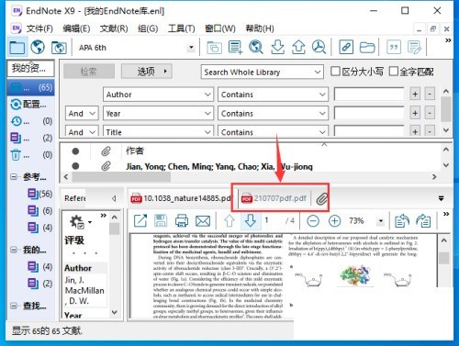Click Copy to Local Library icon
Screen dimensions: 459x346
click(214, 47)
